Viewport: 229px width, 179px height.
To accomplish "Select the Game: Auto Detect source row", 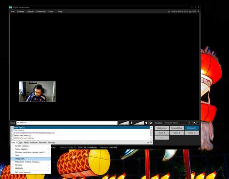I will tap(82, 135).
